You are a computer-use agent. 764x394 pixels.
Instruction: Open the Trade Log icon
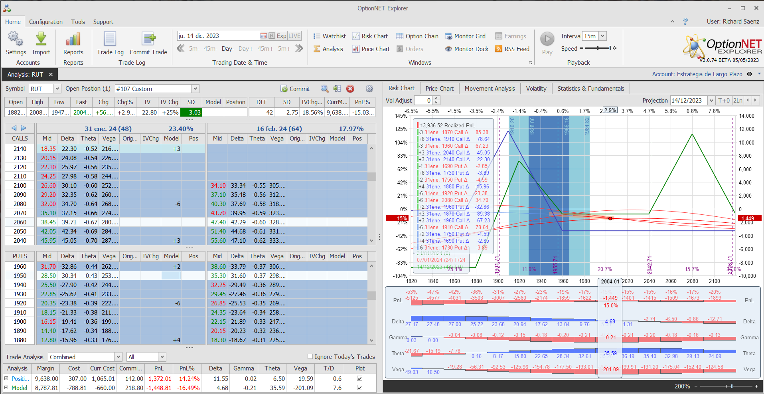[110, 39]
